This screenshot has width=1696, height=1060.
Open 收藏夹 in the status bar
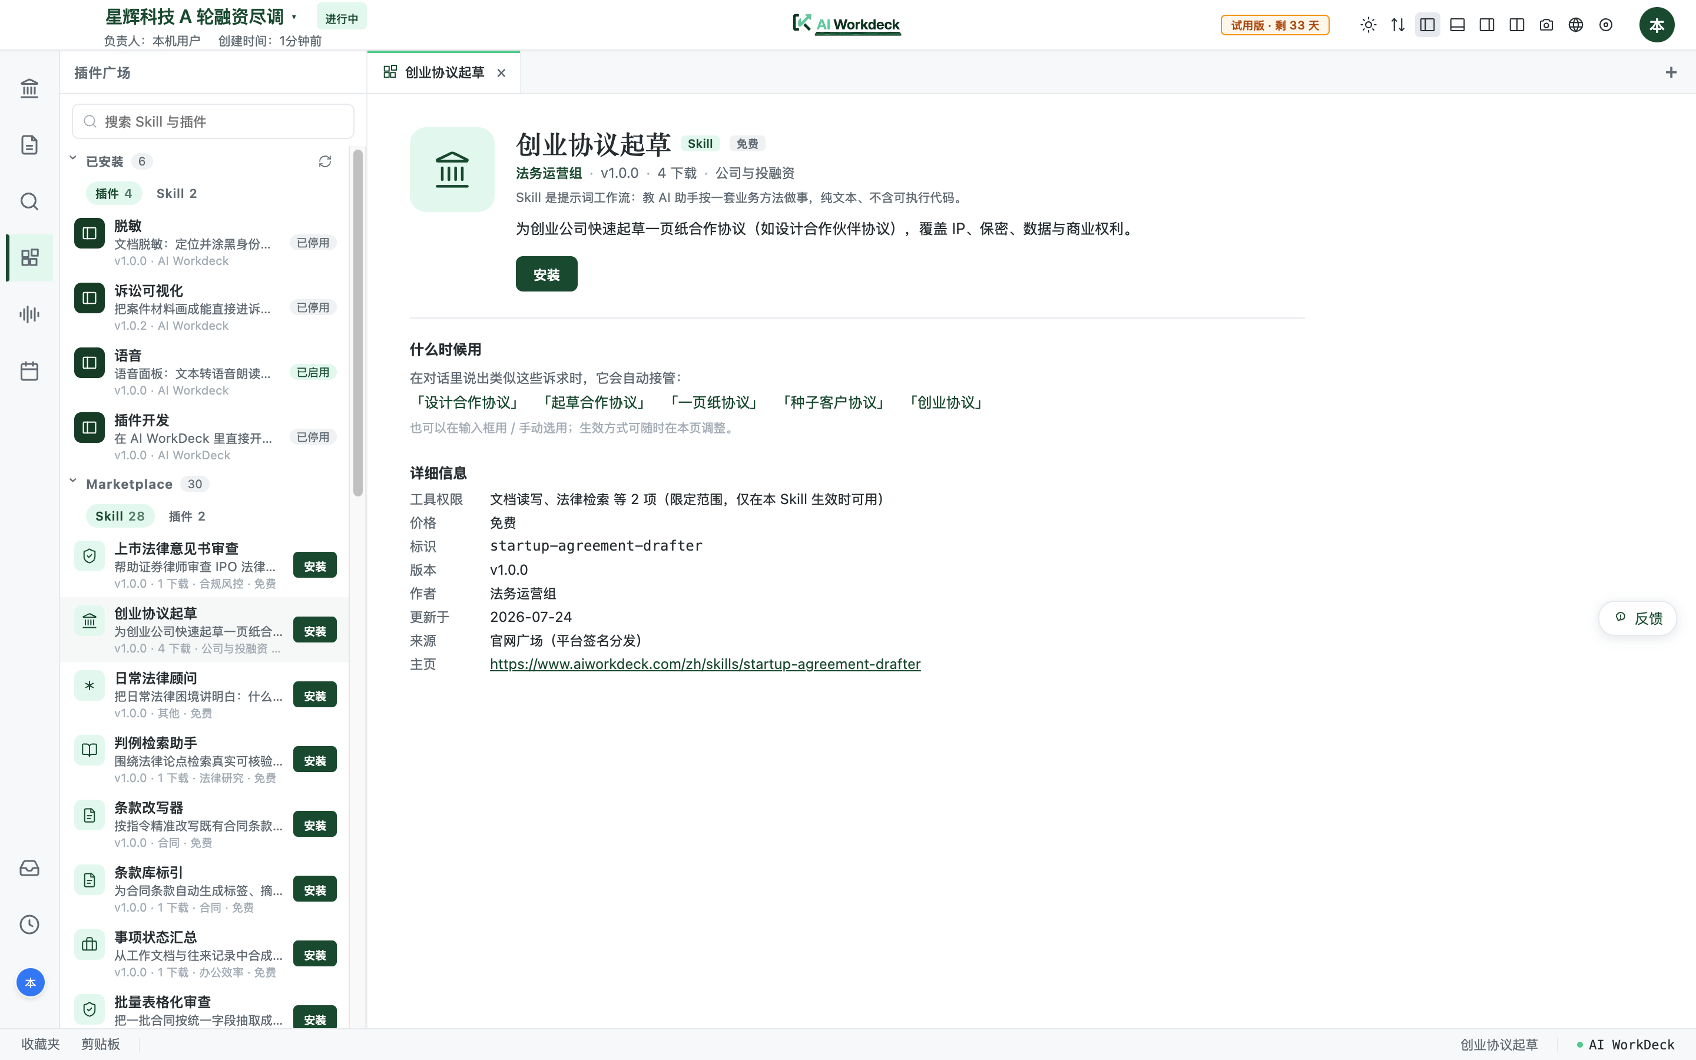tap(41, 1044)
